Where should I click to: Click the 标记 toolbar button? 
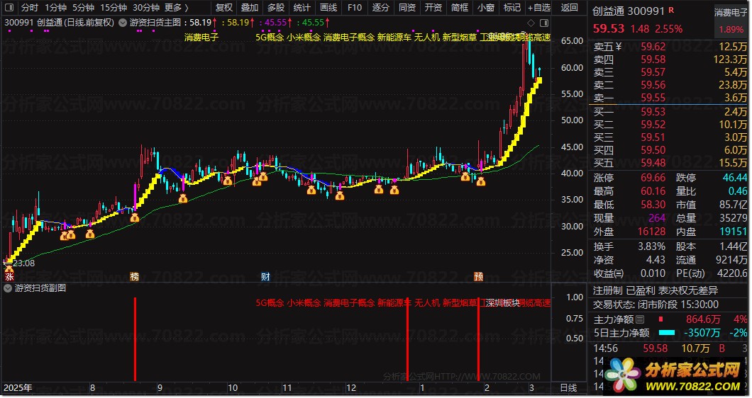[x=512, y=8]
